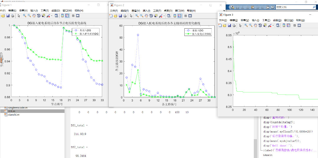Click Figure 2 plot title text

click(x=169, y=23)
